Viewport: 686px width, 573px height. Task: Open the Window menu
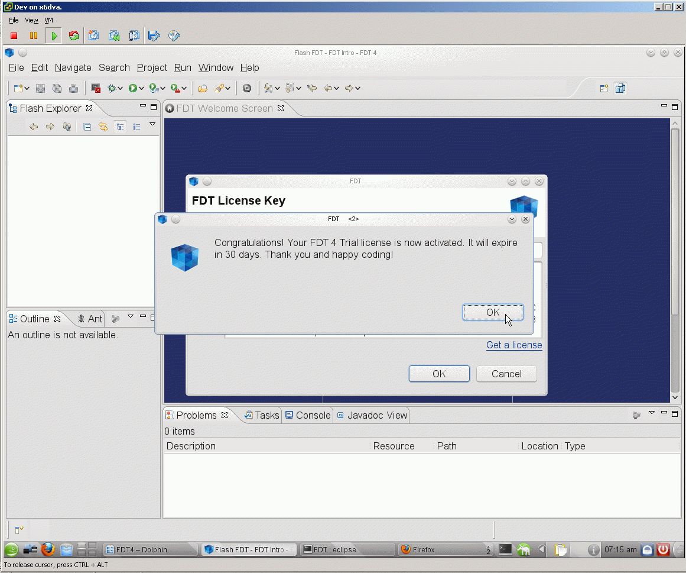(216, 68)
